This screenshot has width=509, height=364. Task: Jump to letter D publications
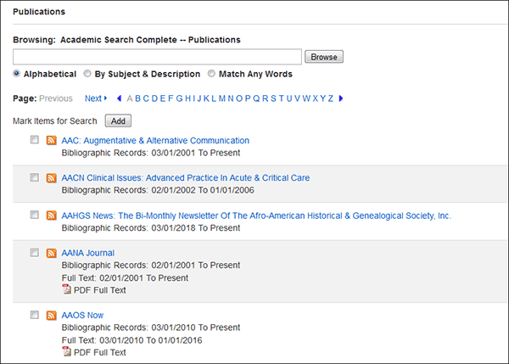(x=154, y=98)
